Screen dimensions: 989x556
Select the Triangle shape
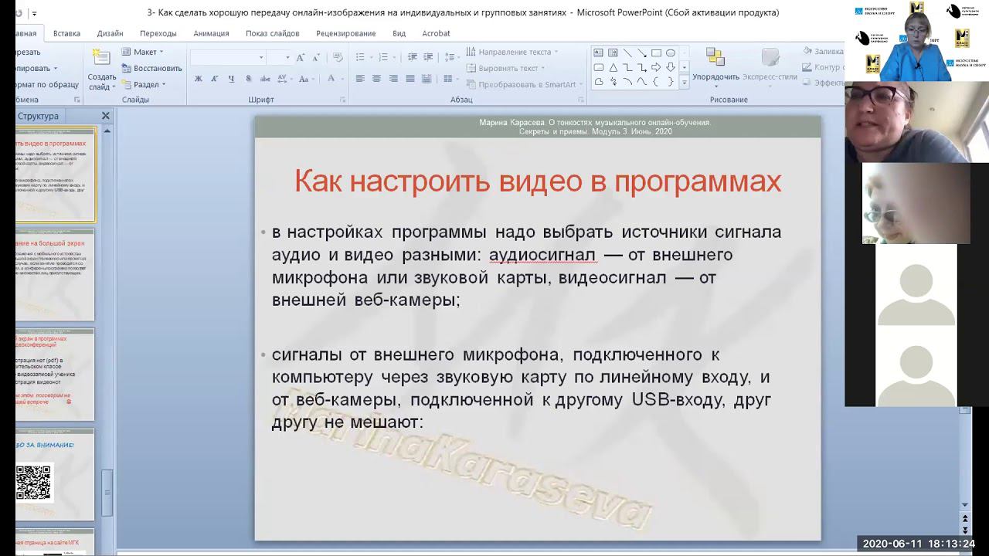[613, 67]
